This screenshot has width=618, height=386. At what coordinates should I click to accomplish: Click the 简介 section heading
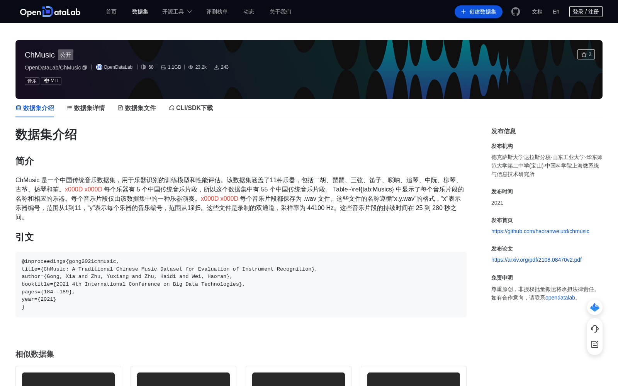[25, 161]
